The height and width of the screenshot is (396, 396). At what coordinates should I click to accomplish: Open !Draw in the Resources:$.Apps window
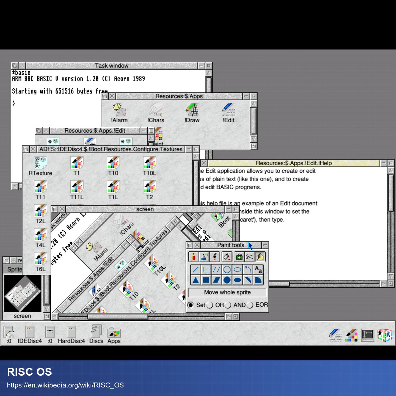point(192,113)
